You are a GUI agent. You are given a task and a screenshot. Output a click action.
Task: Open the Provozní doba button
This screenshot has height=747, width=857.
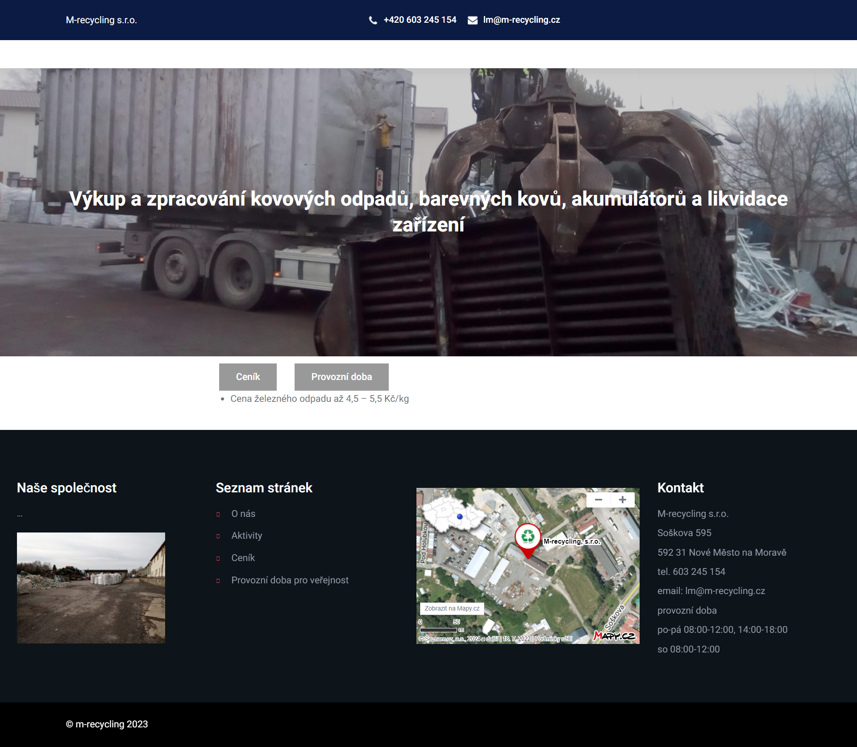coord(341,377)
